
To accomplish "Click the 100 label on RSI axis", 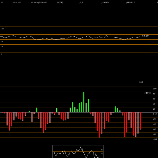I will click(x=3, y=29).
